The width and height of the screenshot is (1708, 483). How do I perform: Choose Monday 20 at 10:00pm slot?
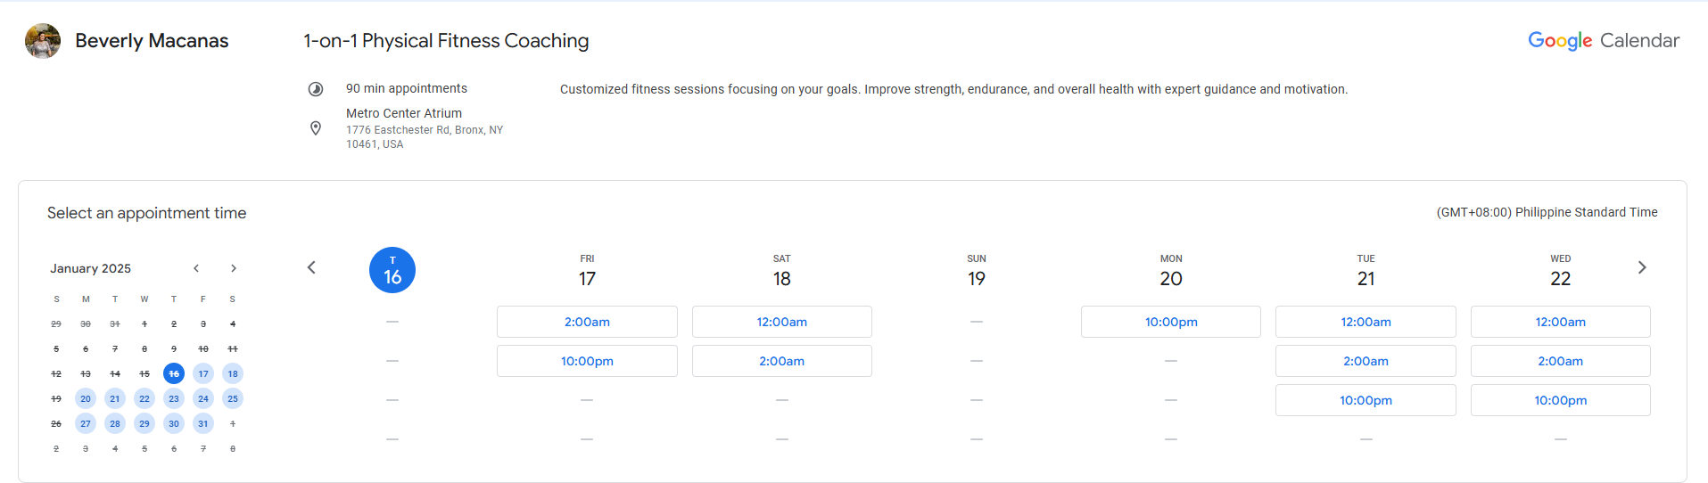pos(1171,322)
